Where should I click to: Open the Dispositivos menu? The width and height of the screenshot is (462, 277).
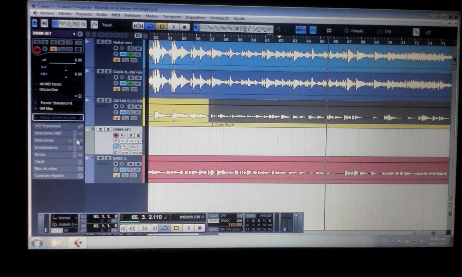click(x=196, y=18)
